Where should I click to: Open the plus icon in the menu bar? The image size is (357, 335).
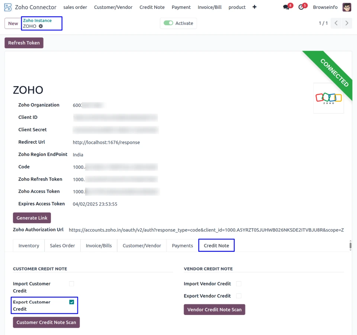click(254, 7)
